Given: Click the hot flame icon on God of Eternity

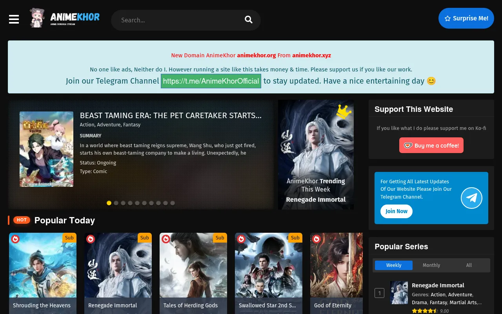Looking at the screenshot, I should point(316,239).
